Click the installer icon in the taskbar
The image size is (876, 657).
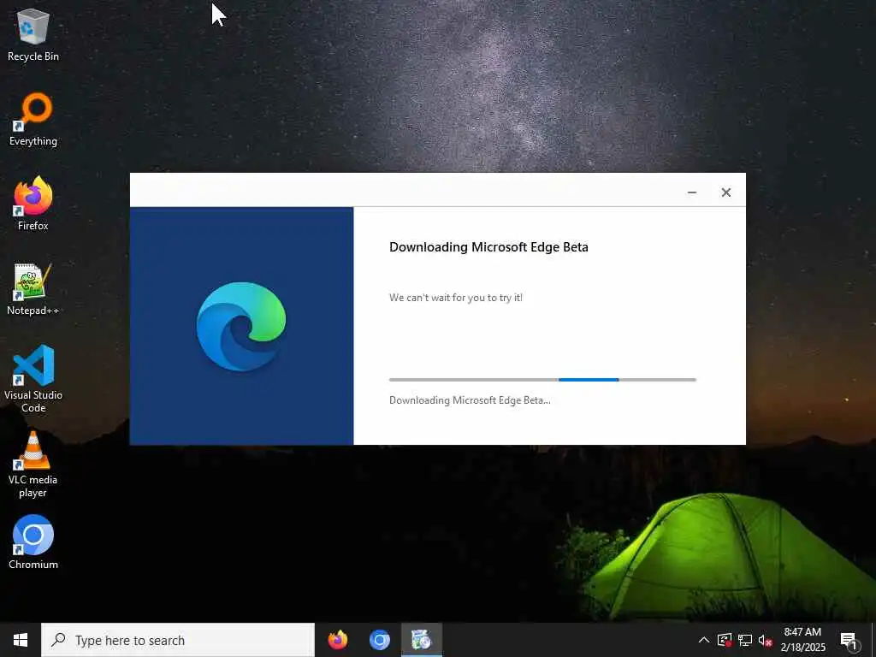421,640
